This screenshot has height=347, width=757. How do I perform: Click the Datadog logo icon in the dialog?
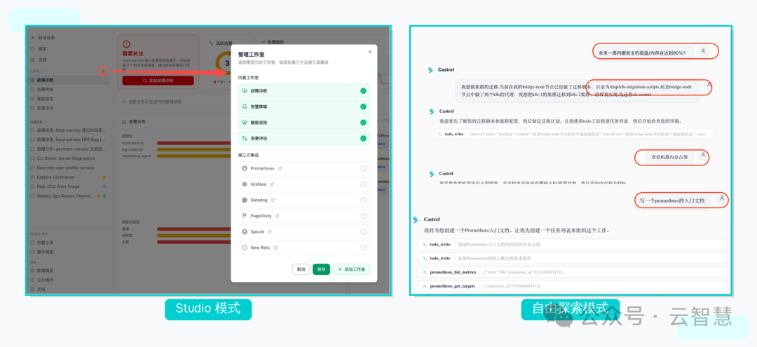245,200
